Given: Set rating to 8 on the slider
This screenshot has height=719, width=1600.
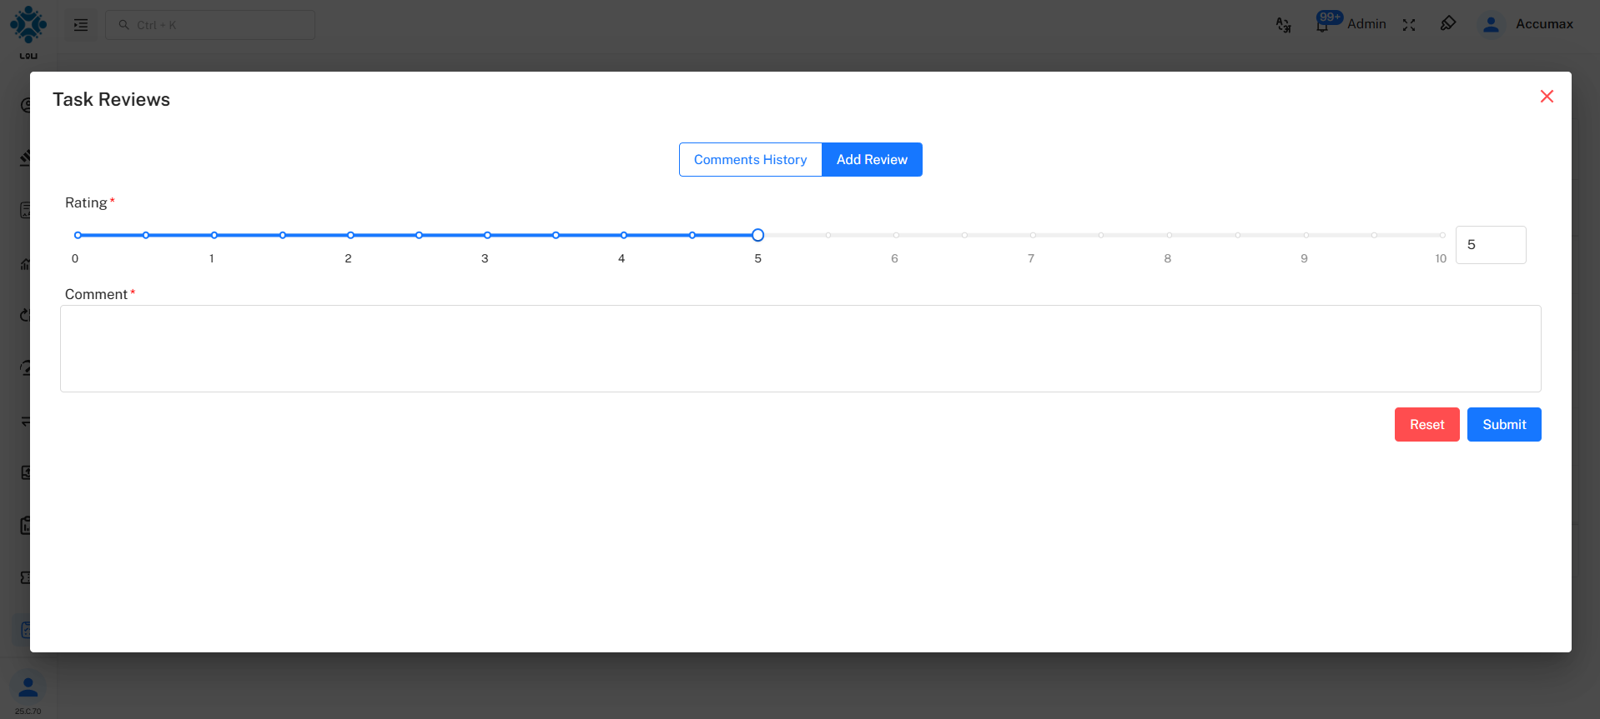Looking at the screenshot, I should coord(1167,235).
